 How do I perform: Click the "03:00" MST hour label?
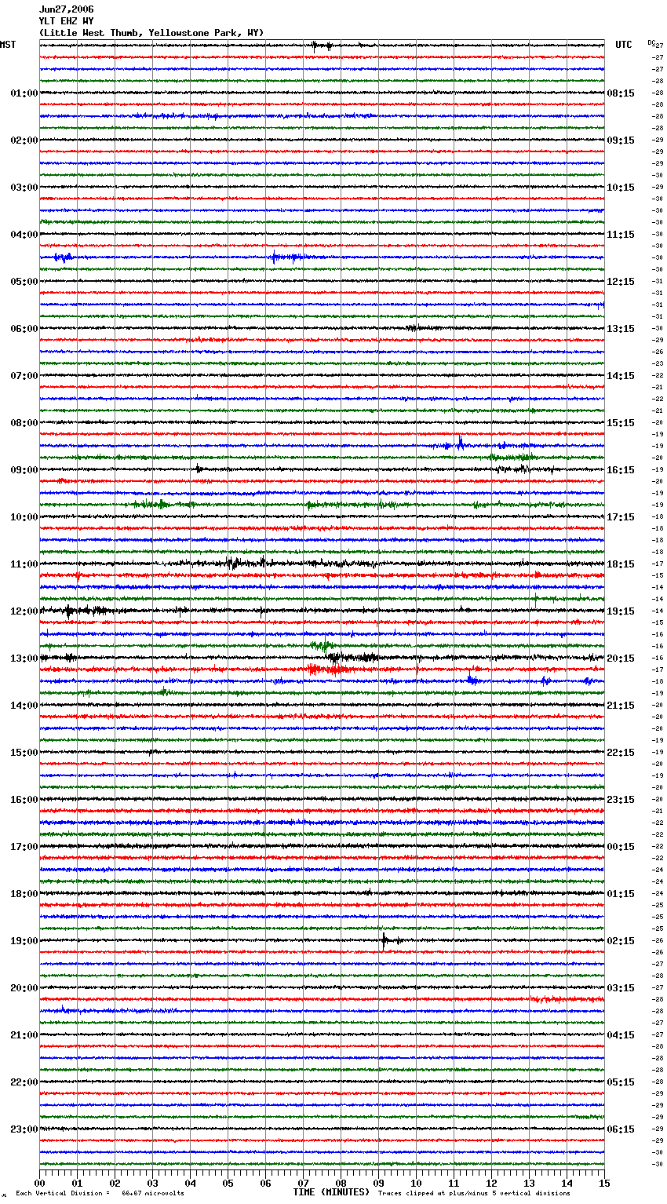click(24, 188)
